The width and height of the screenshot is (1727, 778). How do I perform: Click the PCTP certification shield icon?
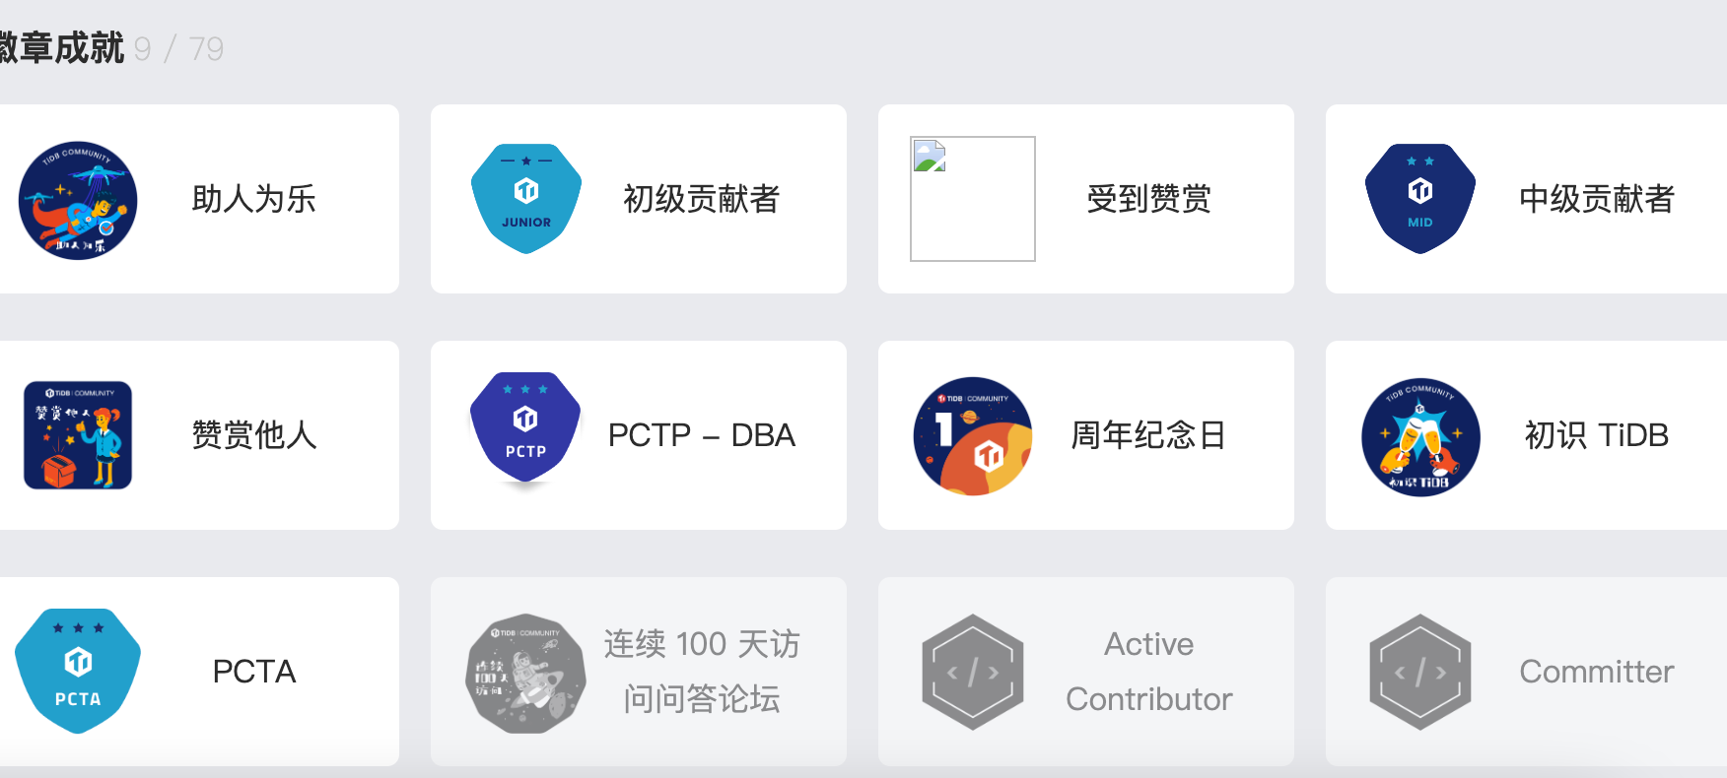point(525,428)
